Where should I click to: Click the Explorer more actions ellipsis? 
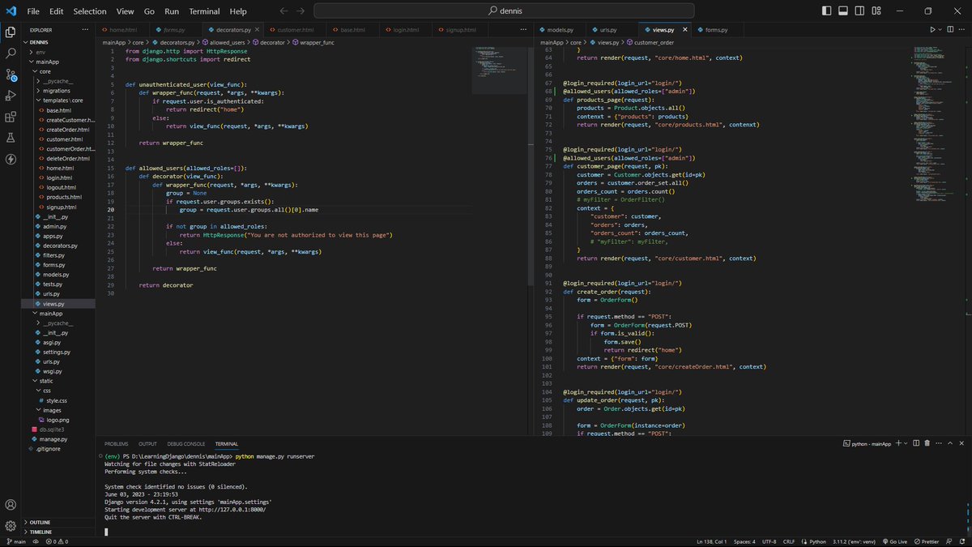(85, 30)
